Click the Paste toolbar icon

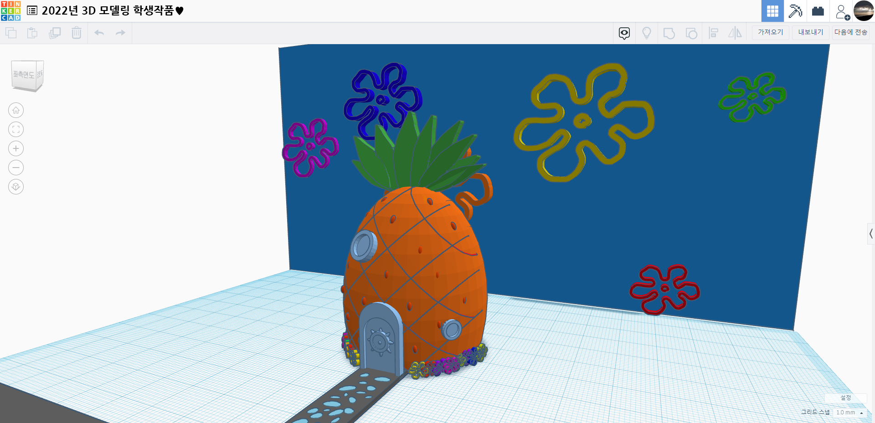[x=32, y=33]
